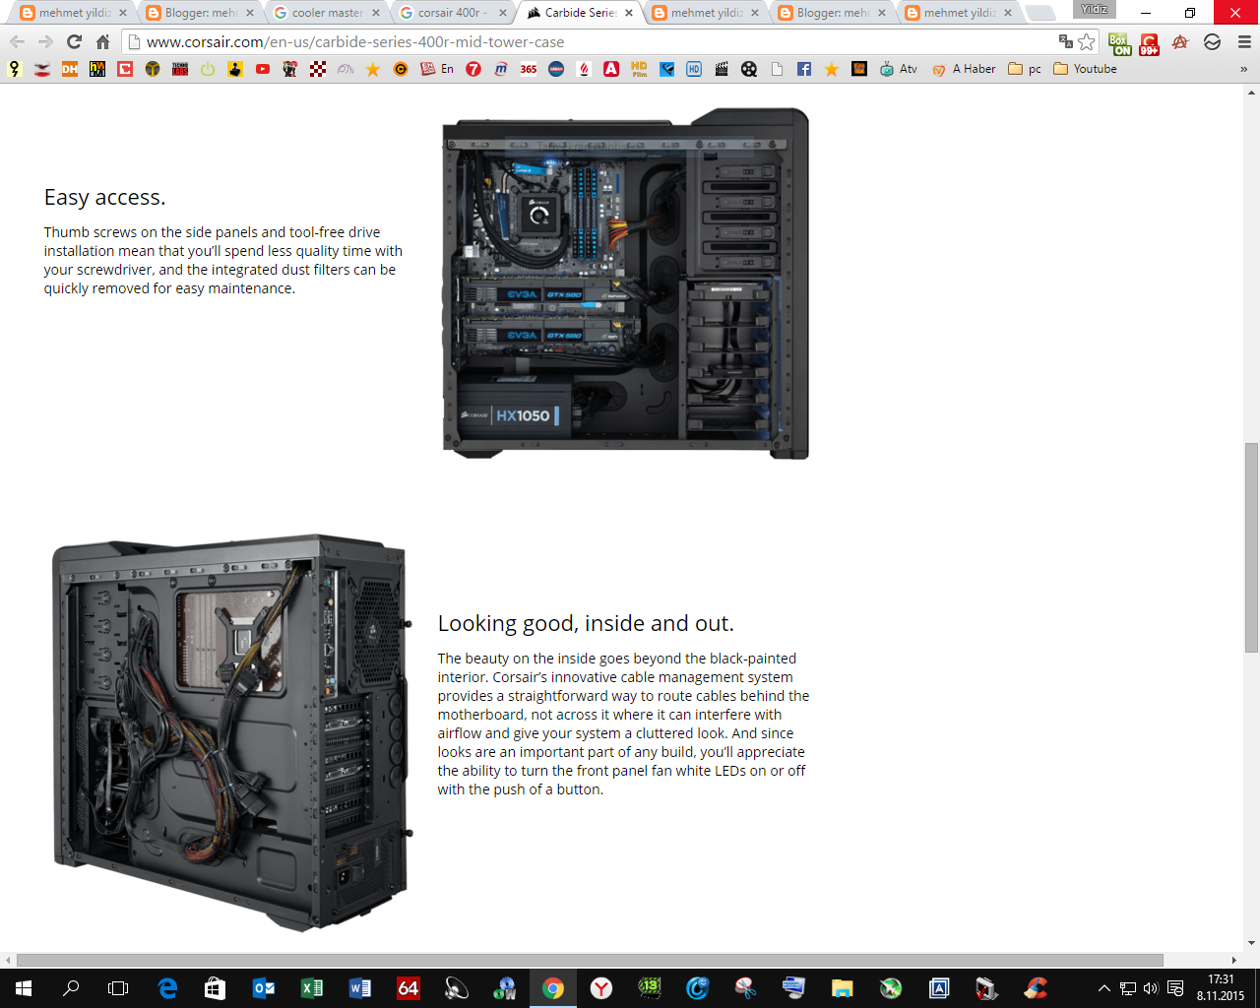Close the cooler master tab
The image size is (1260, 1008).
click(x=376, y=13)
